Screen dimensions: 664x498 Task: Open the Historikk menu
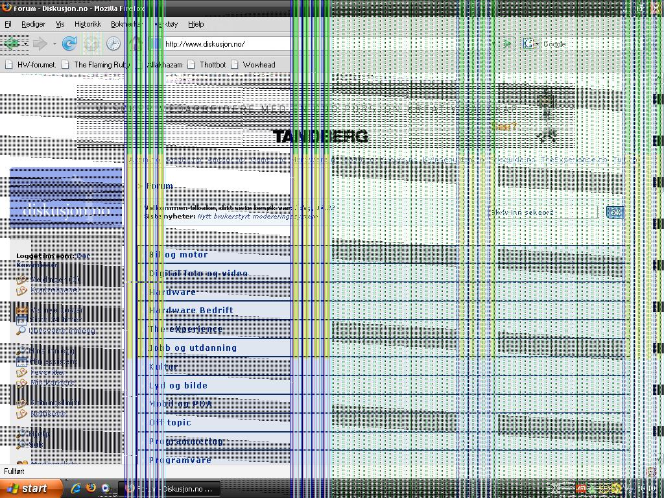click(x=88, y=24)
